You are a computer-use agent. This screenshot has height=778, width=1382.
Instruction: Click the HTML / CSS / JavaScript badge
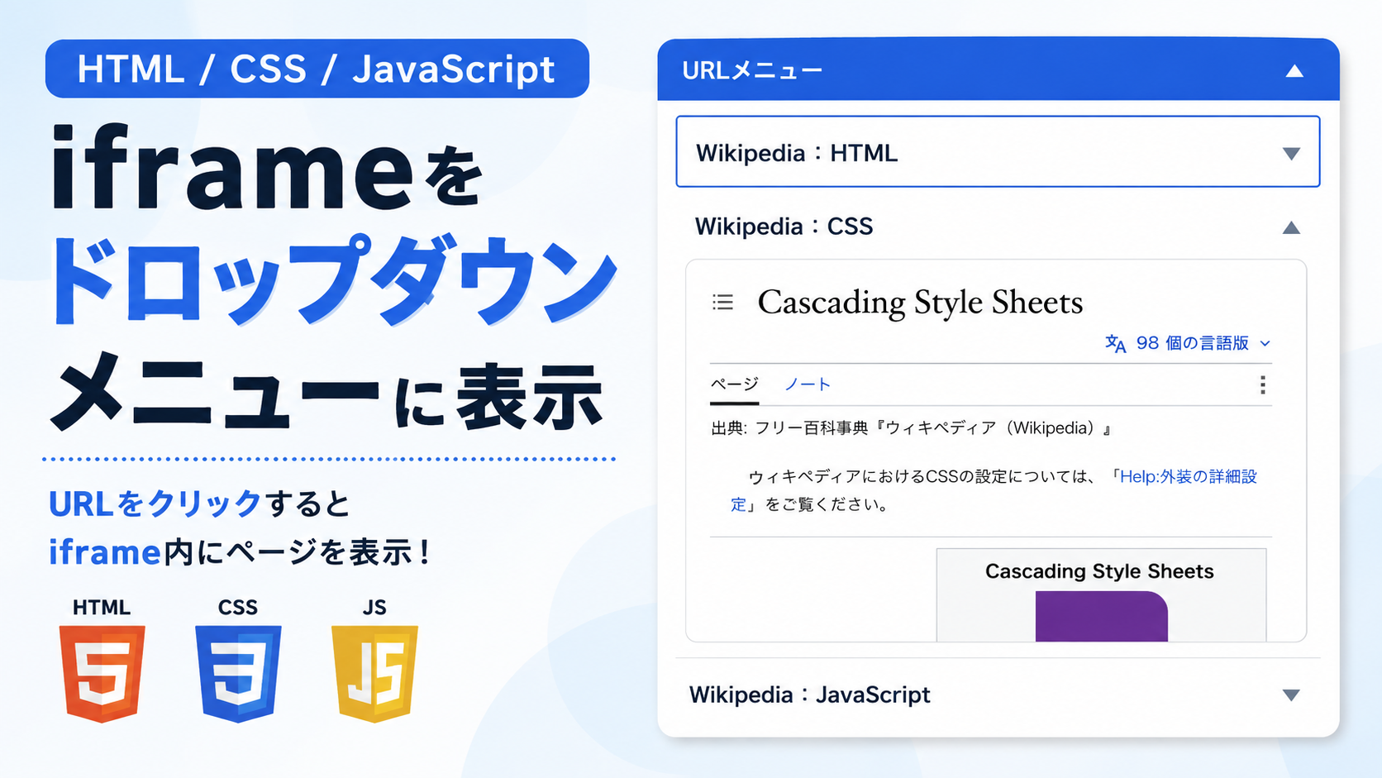pyautogui.click(x=317, y=69)
